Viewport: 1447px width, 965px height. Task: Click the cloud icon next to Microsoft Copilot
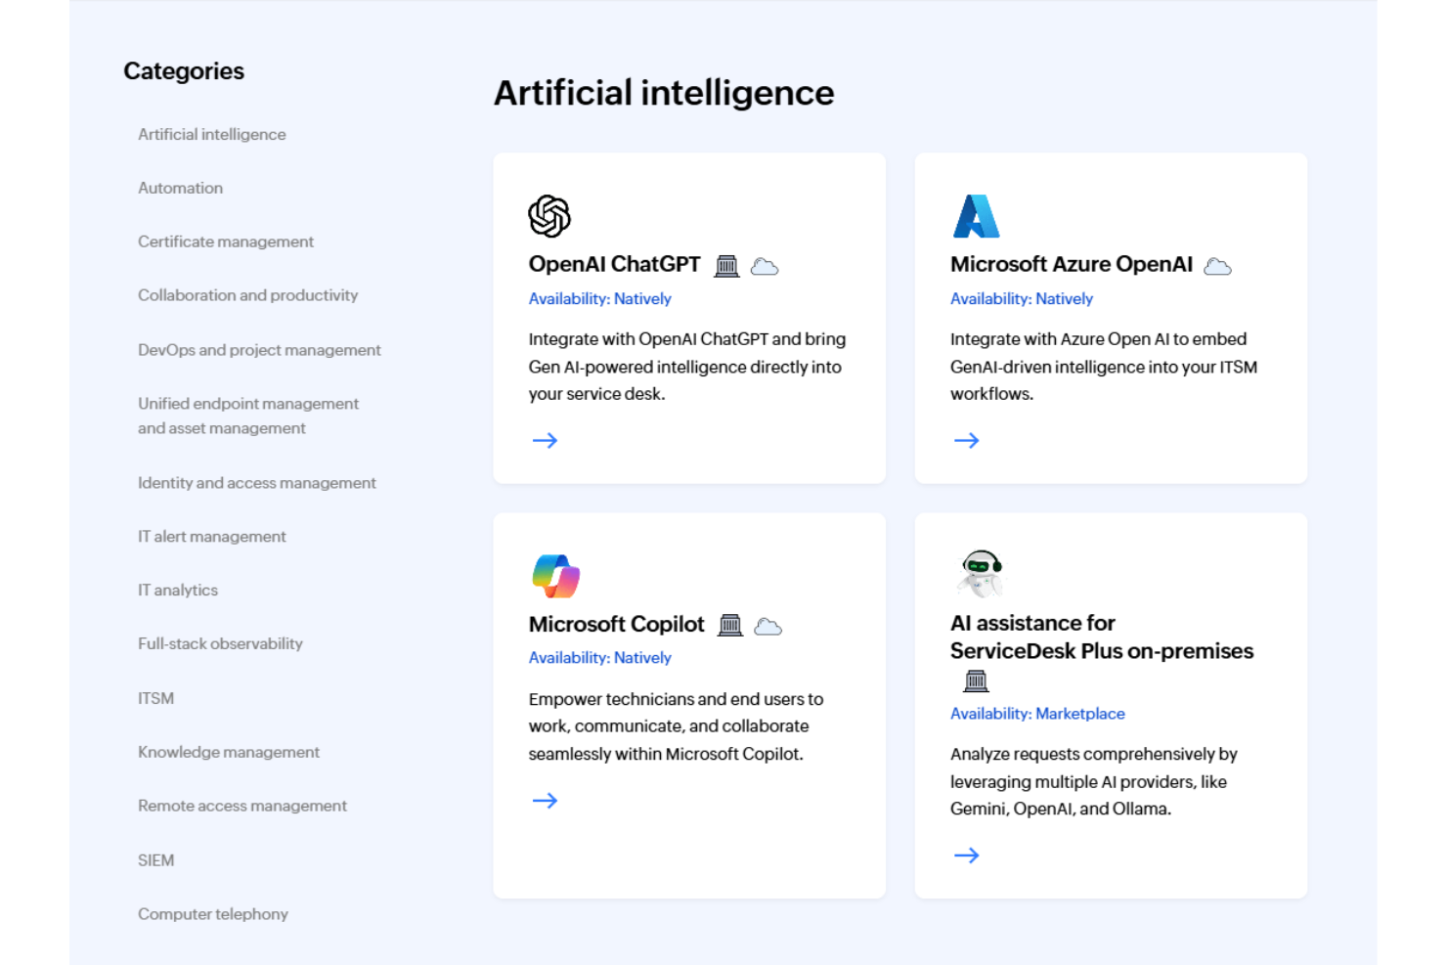coord(768,626)
